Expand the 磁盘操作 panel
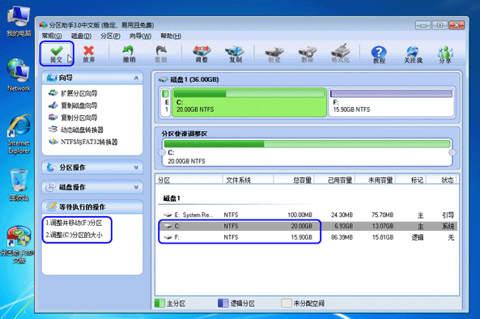Viewport: 480px width, 319px height. (x=136, y=187)
